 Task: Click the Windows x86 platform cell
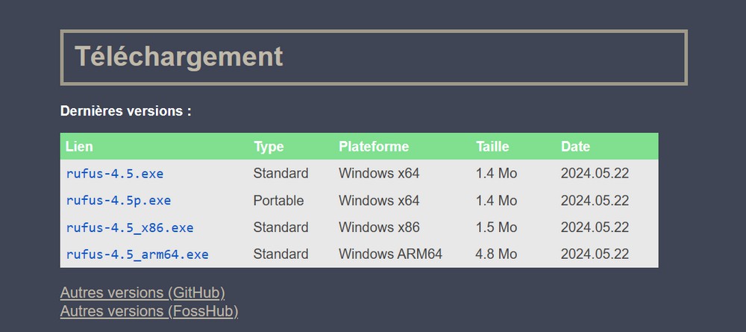(379, 228)
